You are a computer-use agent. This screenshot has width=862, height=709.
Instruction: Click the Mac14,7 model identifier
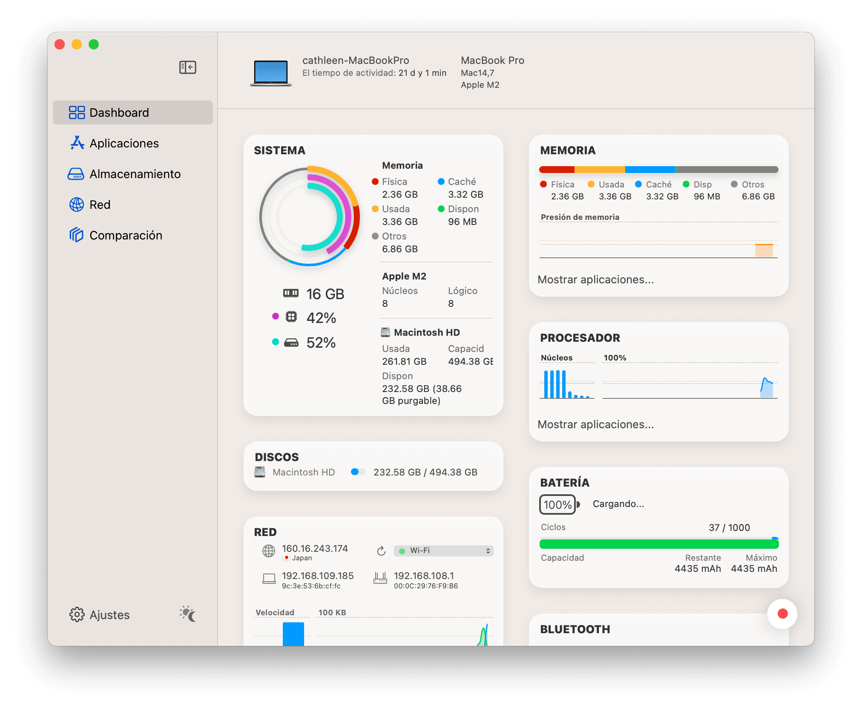[x=477, y=73]
